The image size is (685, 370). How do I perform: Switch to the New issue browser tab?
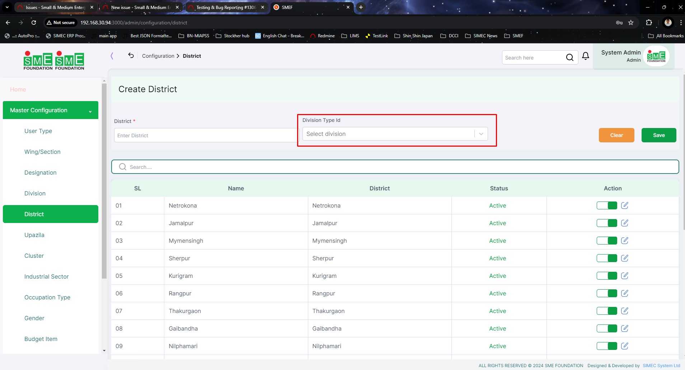(141, 7)
